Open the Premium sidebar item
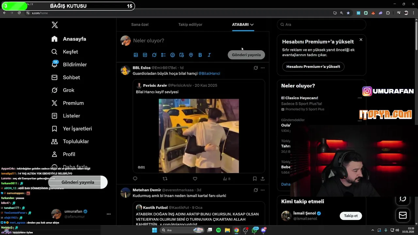This screenshot has width=418, height=235. click(68, 103)
